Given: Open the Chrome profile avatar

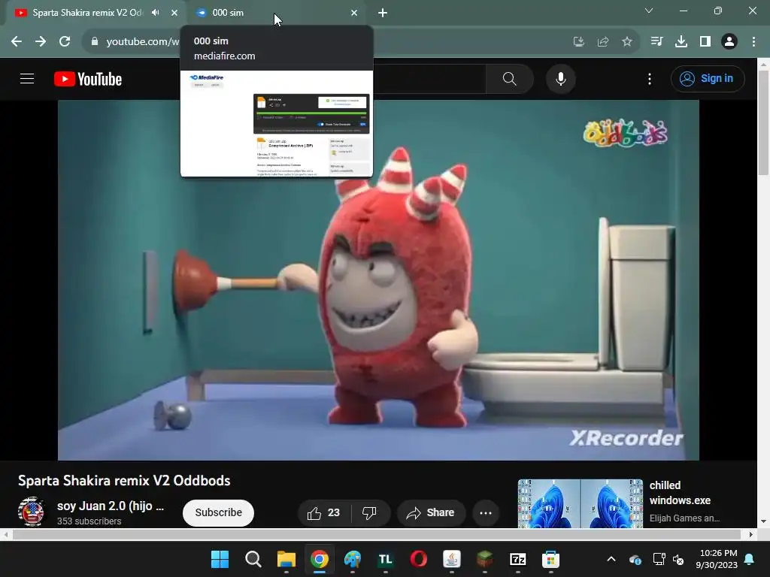Looking at the screenshot, I should (x=729, y=42).
